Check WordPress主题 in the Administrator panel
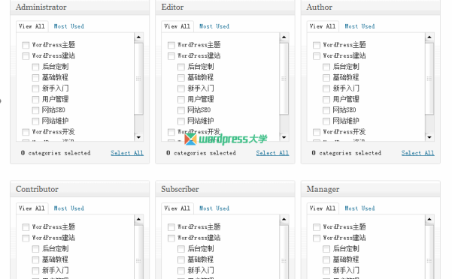Viewport: 452px width, 279px height. coord(26,45)
